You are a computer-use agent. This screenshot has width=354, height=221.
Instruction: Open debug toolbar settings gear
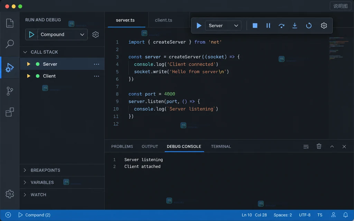tap(324, 26)
